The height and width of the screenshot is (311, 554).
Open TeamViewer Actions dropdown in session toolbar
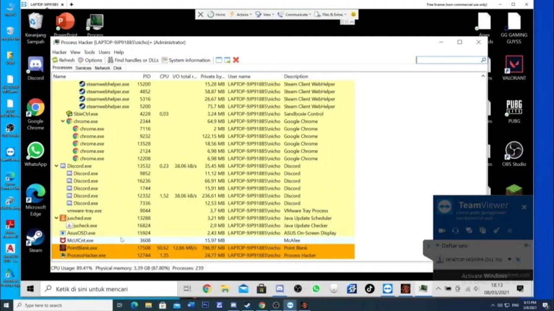pyautogui.click(x=240, y=14)
